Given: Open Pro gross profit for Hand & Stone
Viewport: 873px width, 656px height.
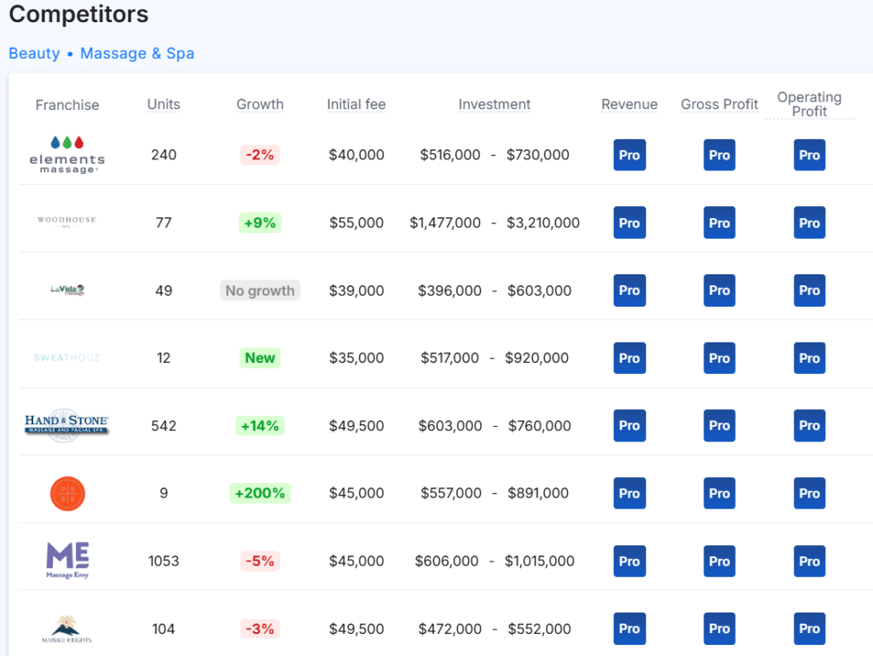Looking at the screenshot, I should [720, 426].
